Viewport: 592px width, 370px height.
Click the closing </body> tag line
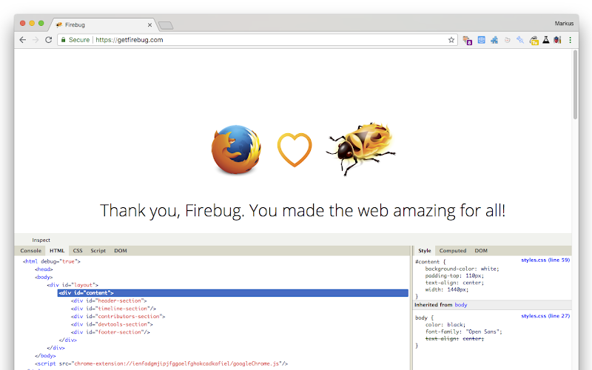pos(45,356)
